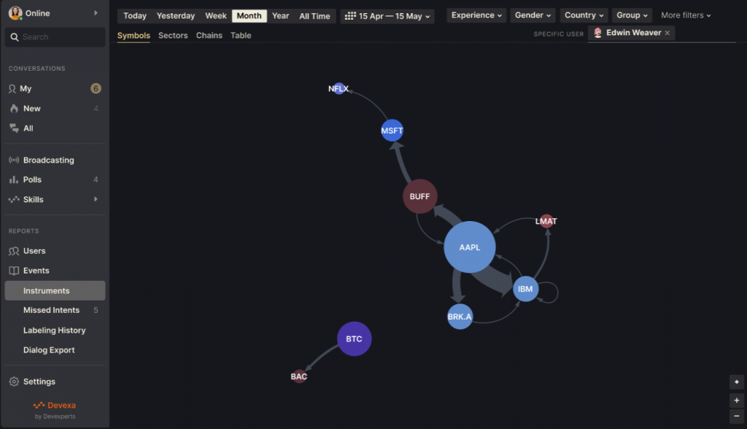The image size is (747, 429).
Task: Click the recenter graph diamond button
Action: coord(737,382)
